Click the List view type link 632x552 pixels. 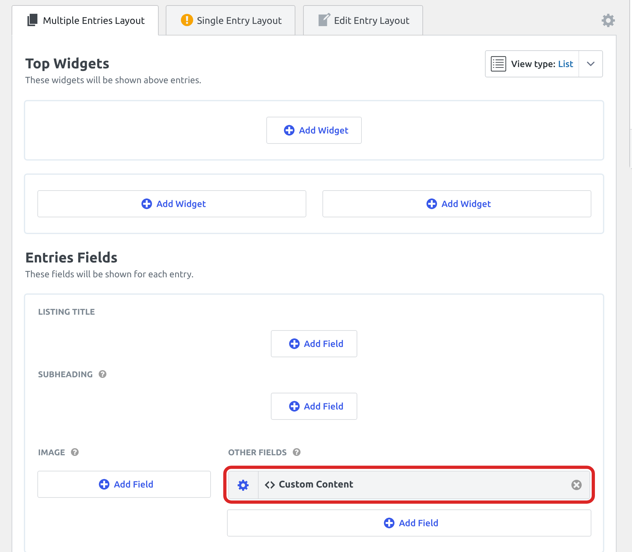coord(566,64)
